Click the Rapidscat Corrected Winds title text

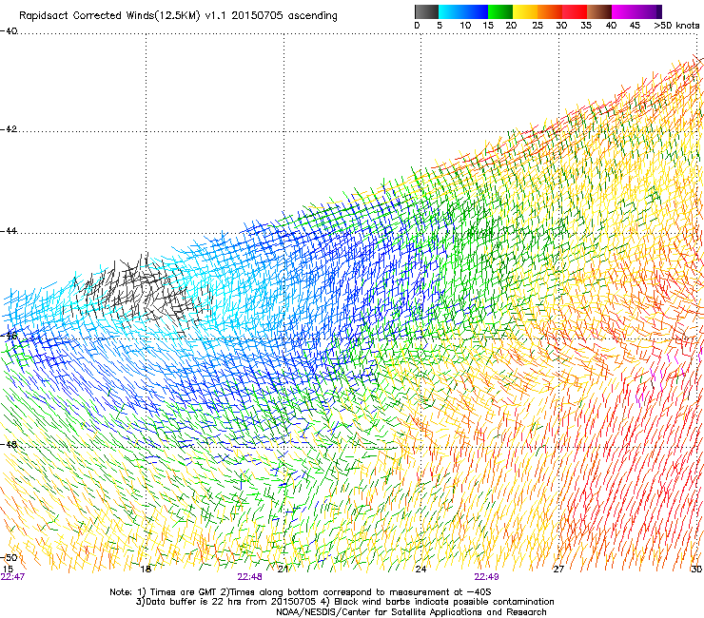[178, 16]
